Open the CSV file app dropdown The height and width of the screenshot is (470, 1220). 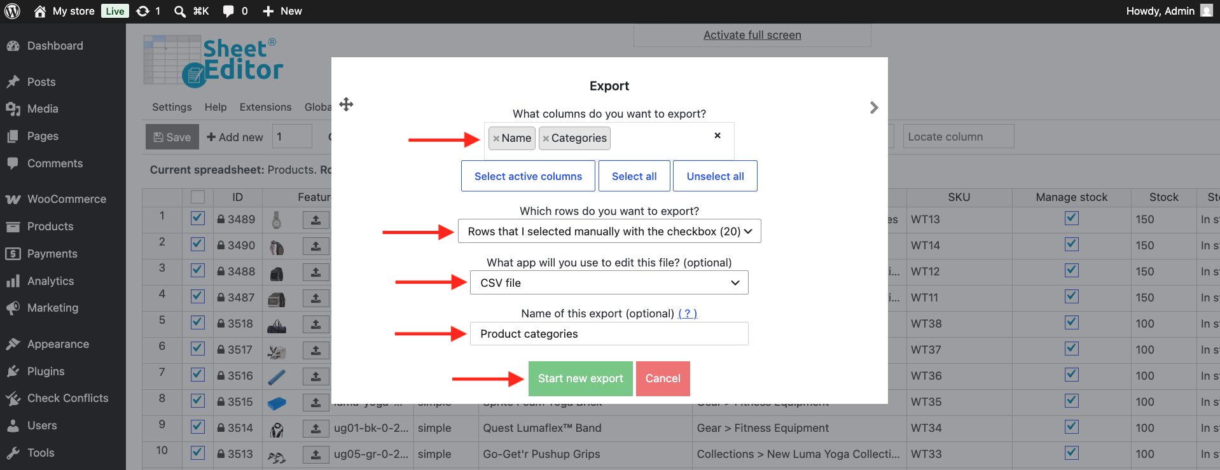[609, 283]
